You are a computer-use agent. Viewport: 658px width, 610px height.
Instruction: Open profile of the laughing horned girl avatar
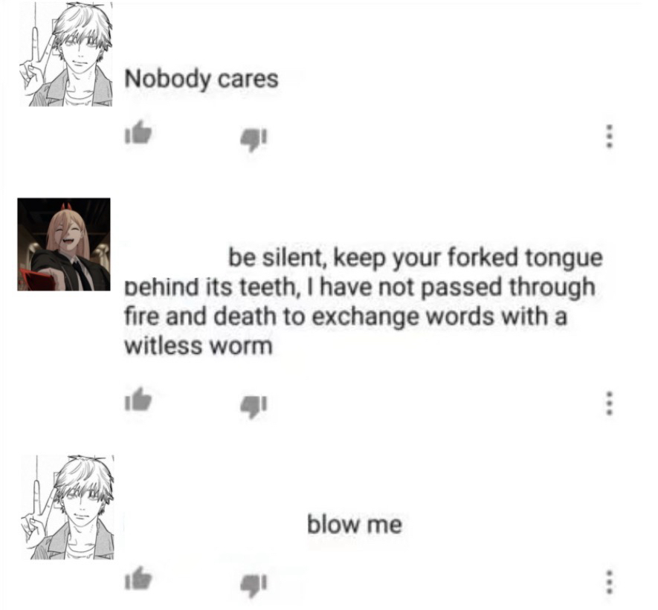(x=64, y=244)
